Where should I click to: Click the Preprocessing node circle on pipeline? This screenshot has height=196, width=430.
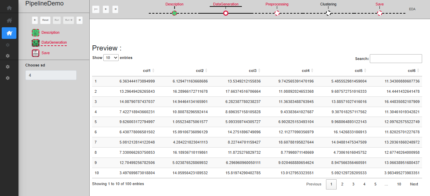(277, 13)
